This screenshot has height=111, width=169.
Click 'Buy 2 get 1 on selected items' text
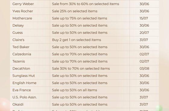pos(77,40)
